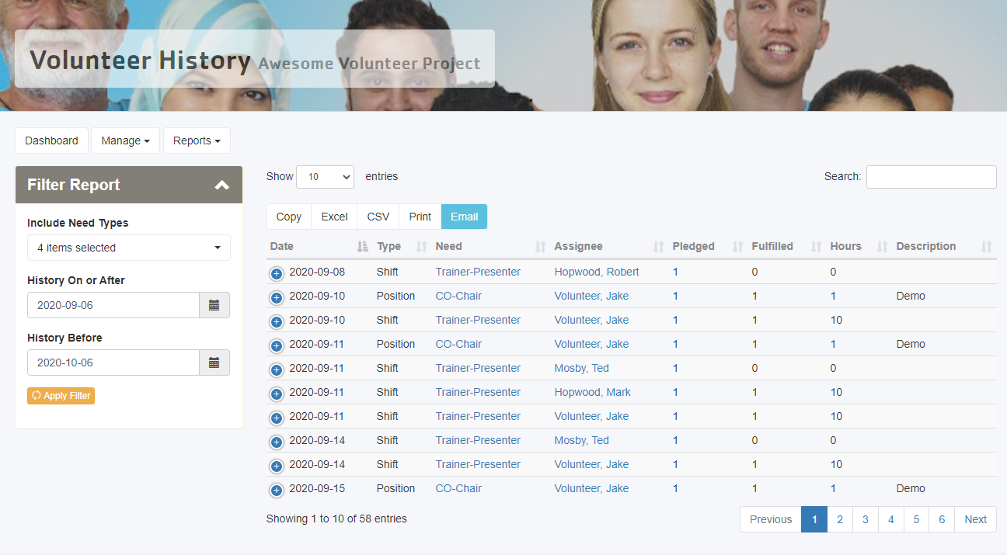This screenshot has height=555, width=1007.
Task: Sort table by Hours column
Action: [x=845, y=246]
